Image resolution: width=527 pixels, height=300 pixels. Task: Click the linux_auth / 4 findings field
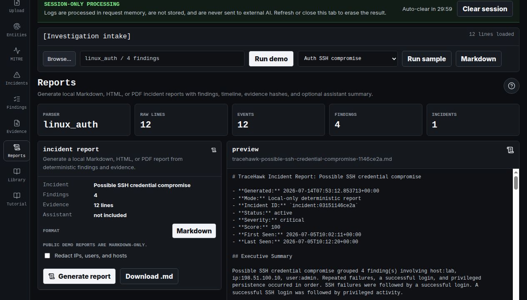click(x=162, y=59)
